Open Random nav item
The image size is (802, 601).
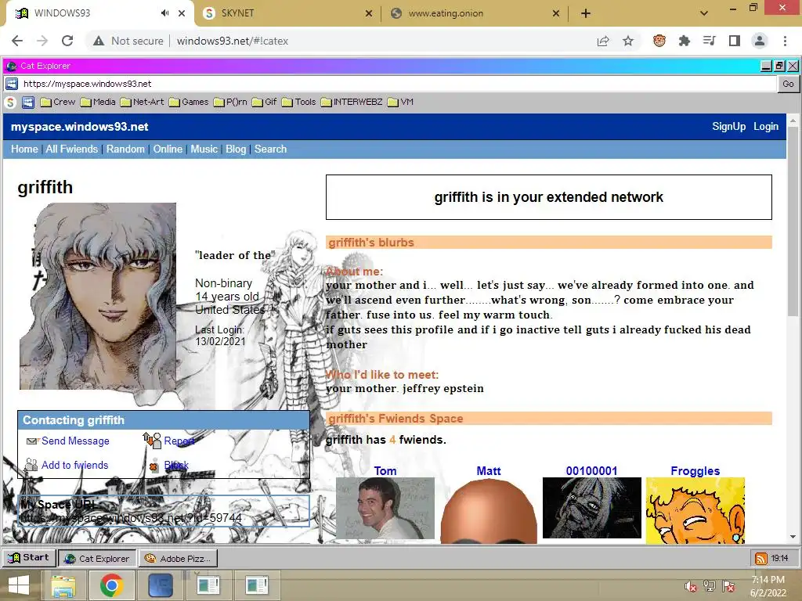coord(125,149)
